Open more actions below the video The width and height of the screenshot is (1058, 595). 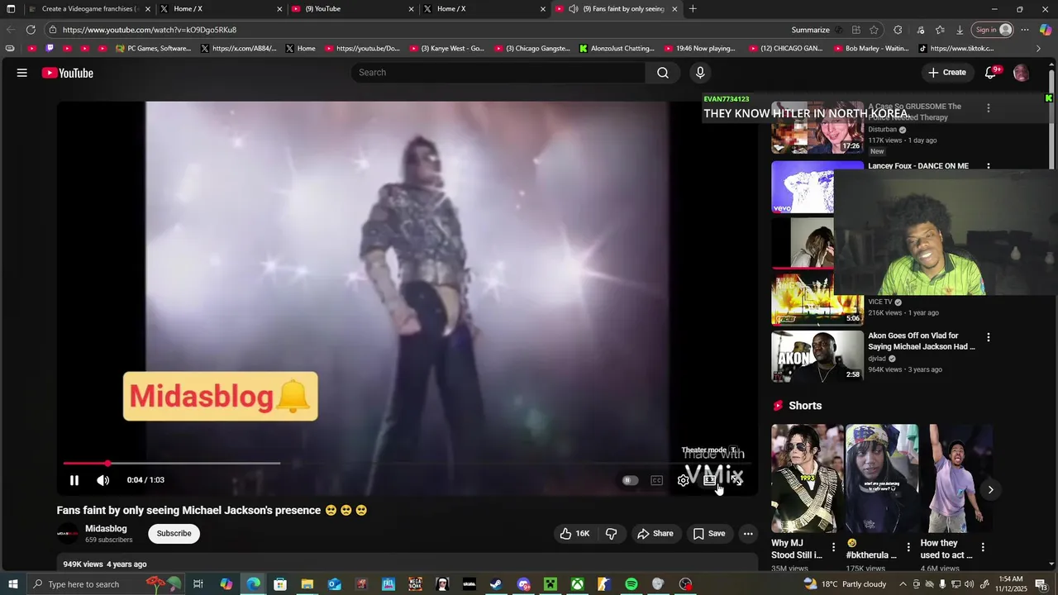coord(748,534)
